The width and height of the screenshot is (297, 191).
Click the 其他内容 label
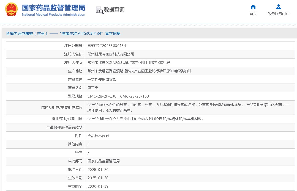tap(75, 144)
